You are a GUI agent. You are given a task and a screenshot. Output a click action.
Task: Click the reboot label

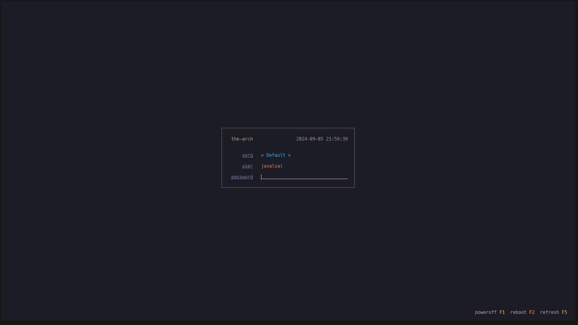point(518,312)
